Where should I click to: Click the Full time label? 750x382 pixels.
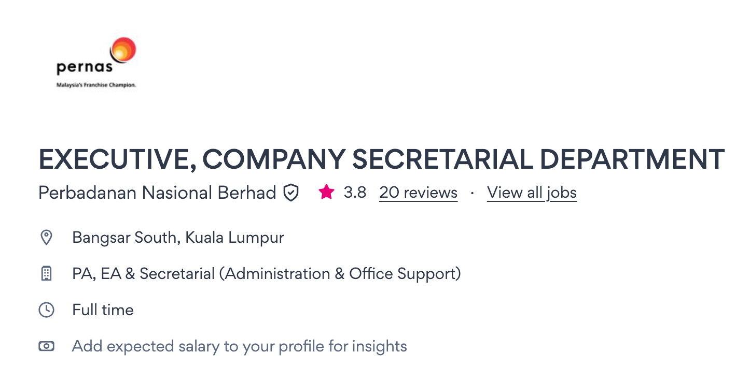pyautogui.click(x=103, y=310)
